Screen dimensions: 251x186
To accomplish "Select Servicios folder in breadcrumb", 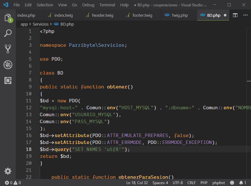I will click(x=40, y=24).
